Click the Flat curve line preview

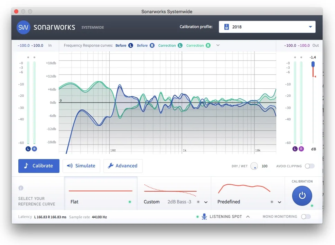100,191
